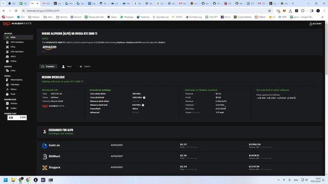Open the Xeggex exchange row

[179, 168]
